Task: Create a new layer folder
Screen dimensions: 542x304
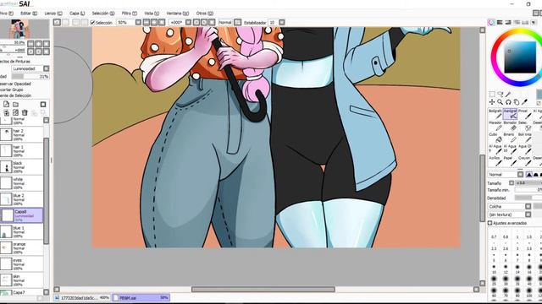Action: [15, 104]
